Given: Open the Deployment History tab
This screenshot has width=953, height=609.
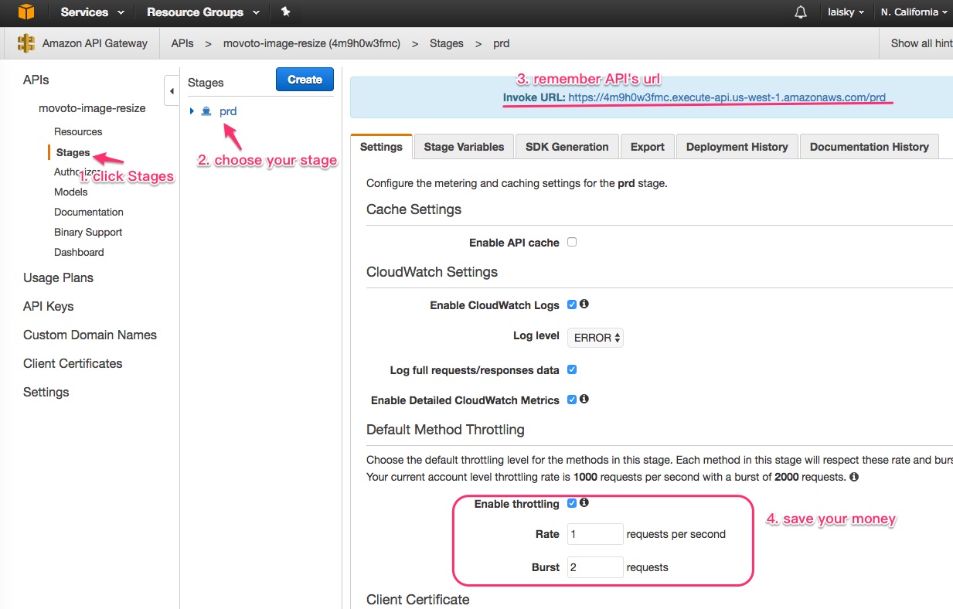Looking at the screenshot, I should [x=737, y=147].
